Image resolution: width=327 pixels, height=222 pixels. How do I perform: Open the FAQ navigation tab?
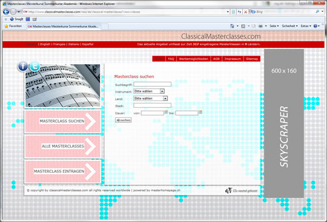click(x=171, y=59)
